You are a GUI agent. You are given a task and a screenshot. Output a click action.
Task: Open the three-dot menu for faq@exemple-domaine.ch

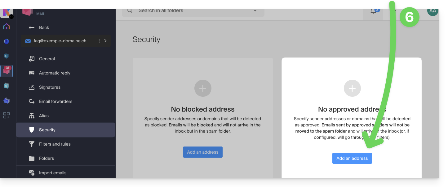99,41
